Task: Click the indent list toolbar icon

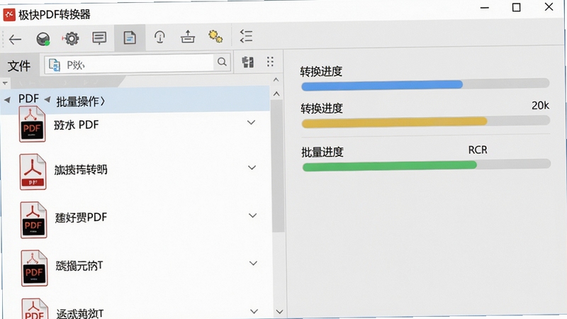Action: pyautogui.click(x=246, y=36)
